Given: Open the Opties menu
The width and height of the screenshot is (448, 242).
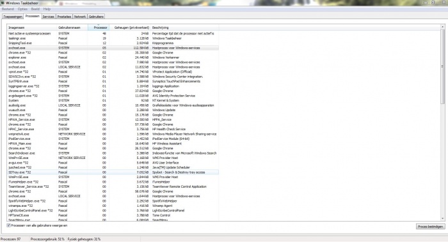Looking at the screenshot, I should pyautogui.click(x=22, y=9).
